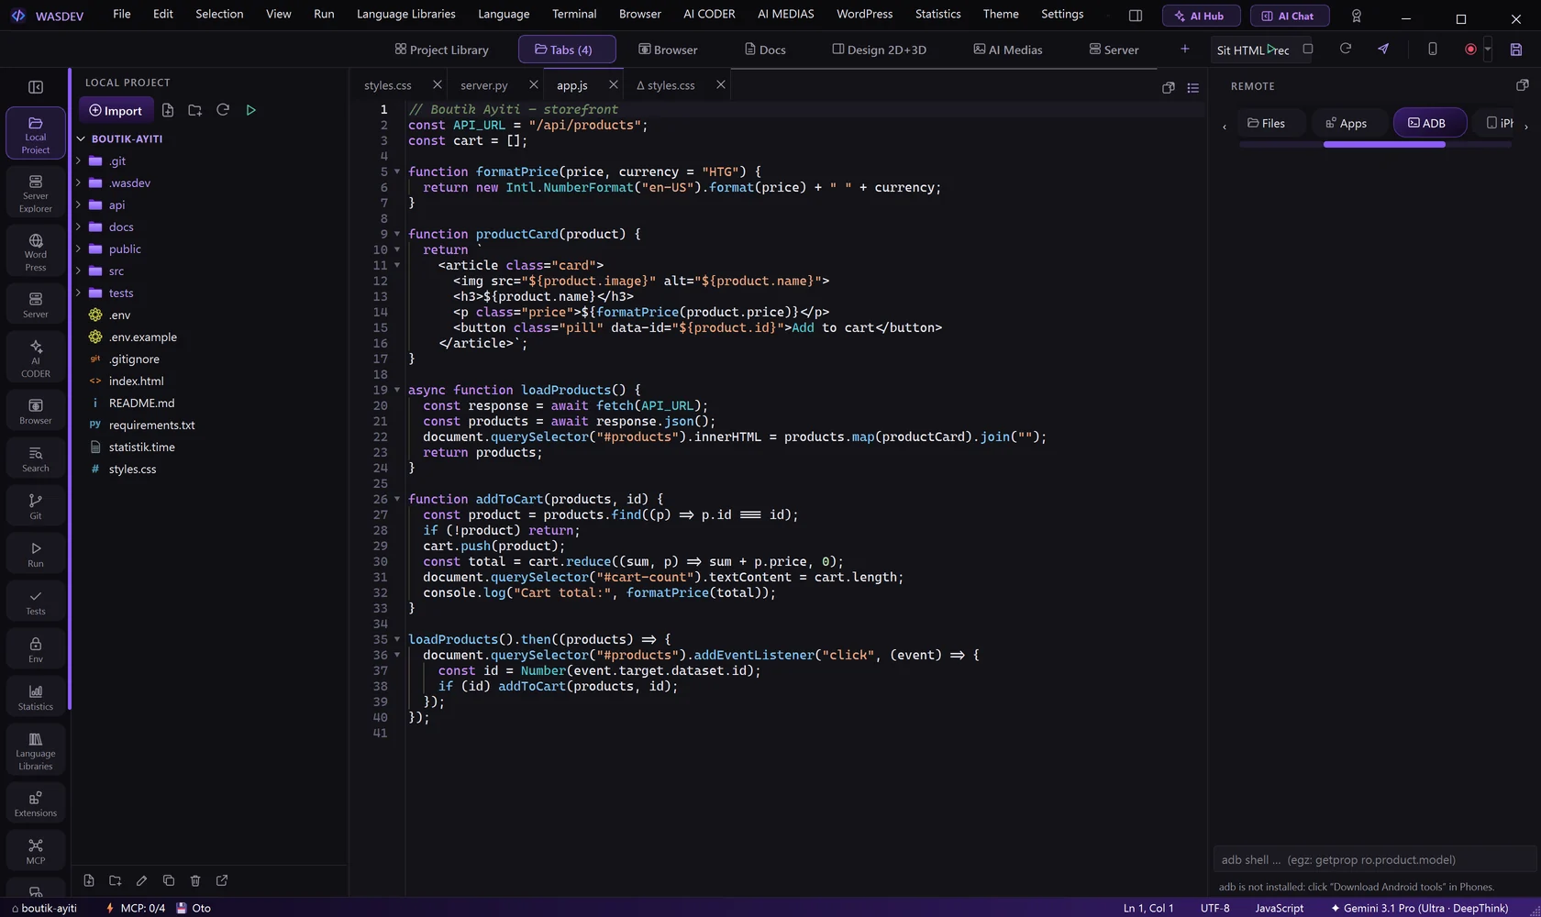Click the green run project arrow
This screenshot has width=1541, height=917.
pyautogui.click(x=250, y=110)
